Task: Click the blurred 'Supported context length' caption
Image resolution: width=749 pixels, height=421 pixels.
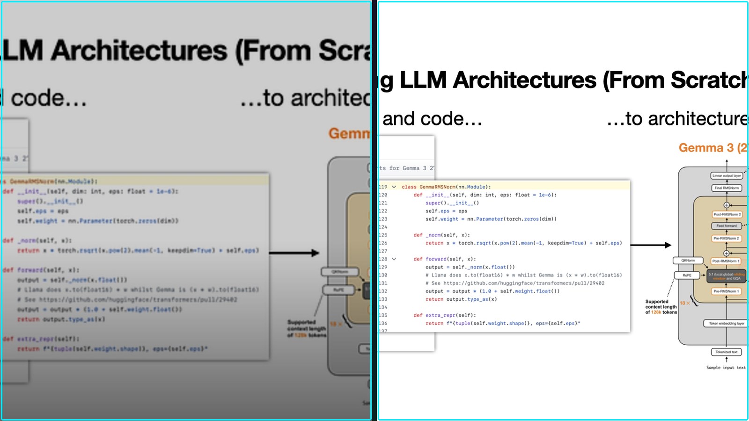Action: pos(306,328)
